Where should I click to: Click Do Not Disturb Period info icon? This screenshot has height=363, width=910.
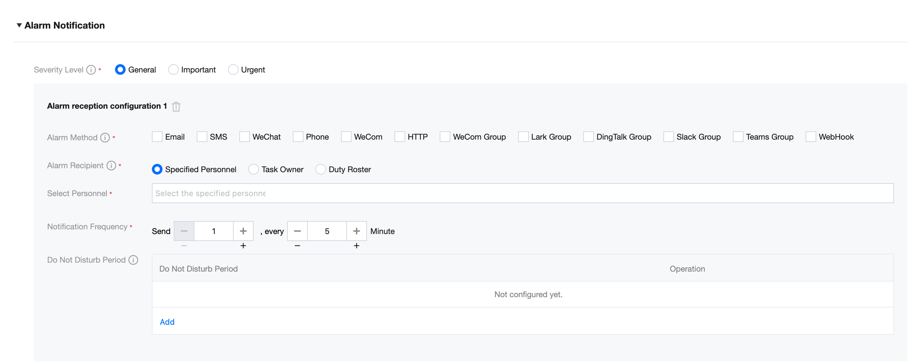[x=133, y=260]
